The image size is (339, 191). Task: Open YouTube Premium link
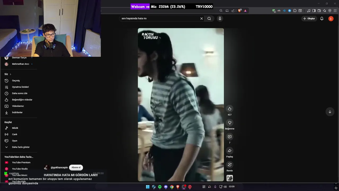[x=19, y=162]
